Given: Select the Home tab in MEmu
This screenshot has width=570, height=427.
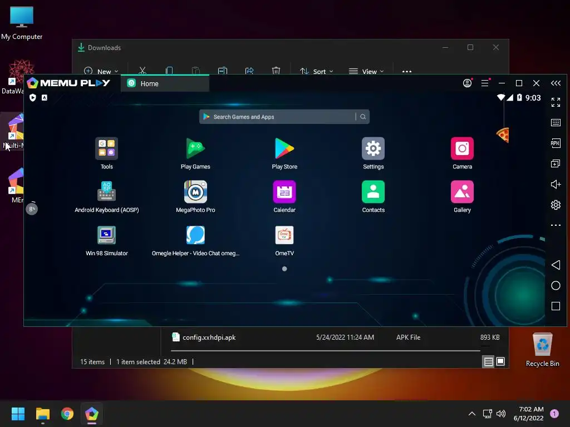Looking at the screenshot, I should pos(165,83).
